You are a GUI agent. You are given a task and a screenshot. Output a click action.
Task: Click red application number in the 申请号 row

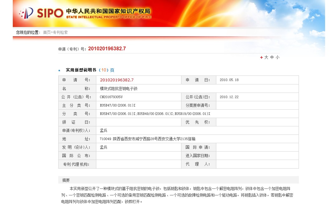point(117,80)
